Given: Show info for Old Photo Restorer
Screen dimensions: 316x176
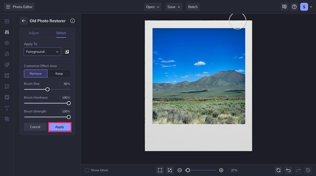Looking at the screenshot, I should (73, 21).
